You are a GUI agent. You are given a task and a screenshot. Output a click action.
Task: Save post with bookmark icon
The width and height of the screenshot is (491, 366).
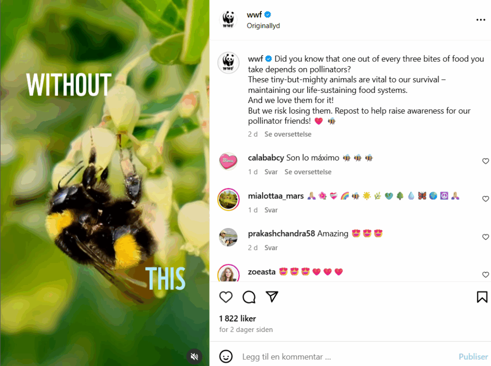click(x=482, y=297)
